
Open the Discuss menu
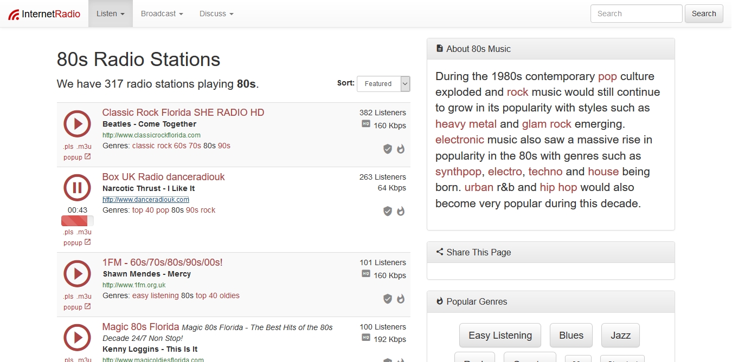coord(216,14)
